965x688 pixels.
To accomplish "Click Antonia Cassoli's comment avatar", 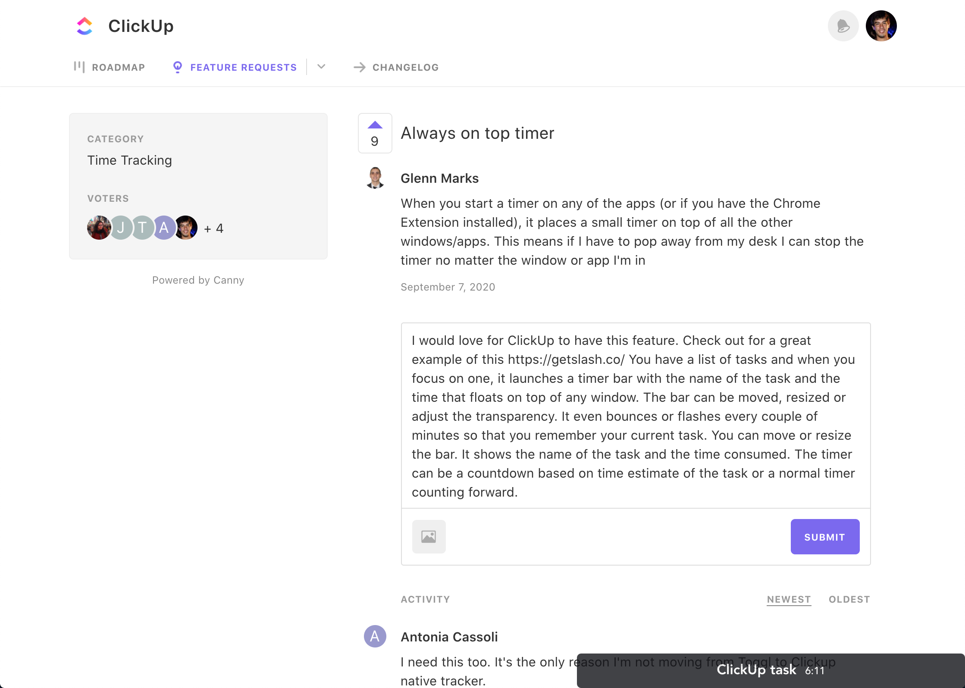I will coord(375,636).
